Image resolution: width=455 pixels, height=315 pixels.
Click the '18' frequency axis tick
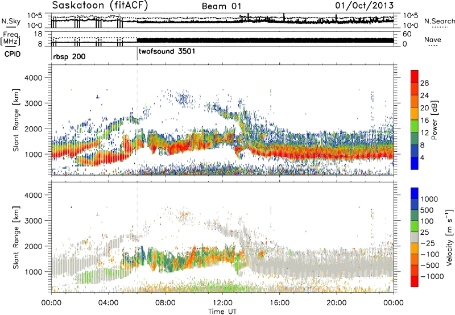[x=38, y=34]
